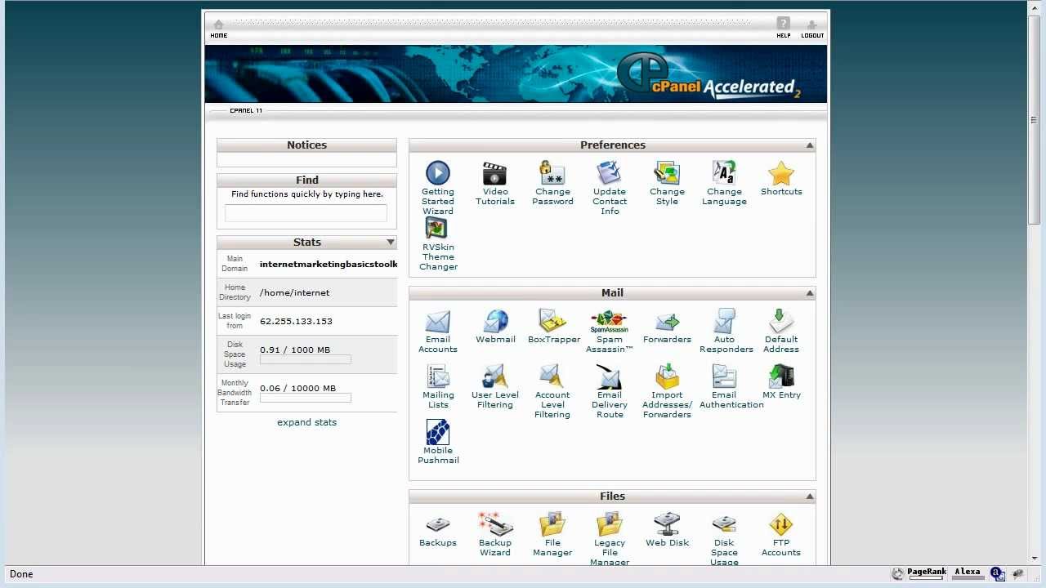Open Backup Wizard
This screenshot has height=588, width=1046.
(495, 534)
